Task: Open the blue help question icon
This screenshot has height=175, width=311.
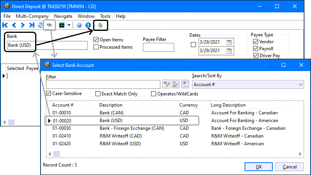Action: coord(79,25)
